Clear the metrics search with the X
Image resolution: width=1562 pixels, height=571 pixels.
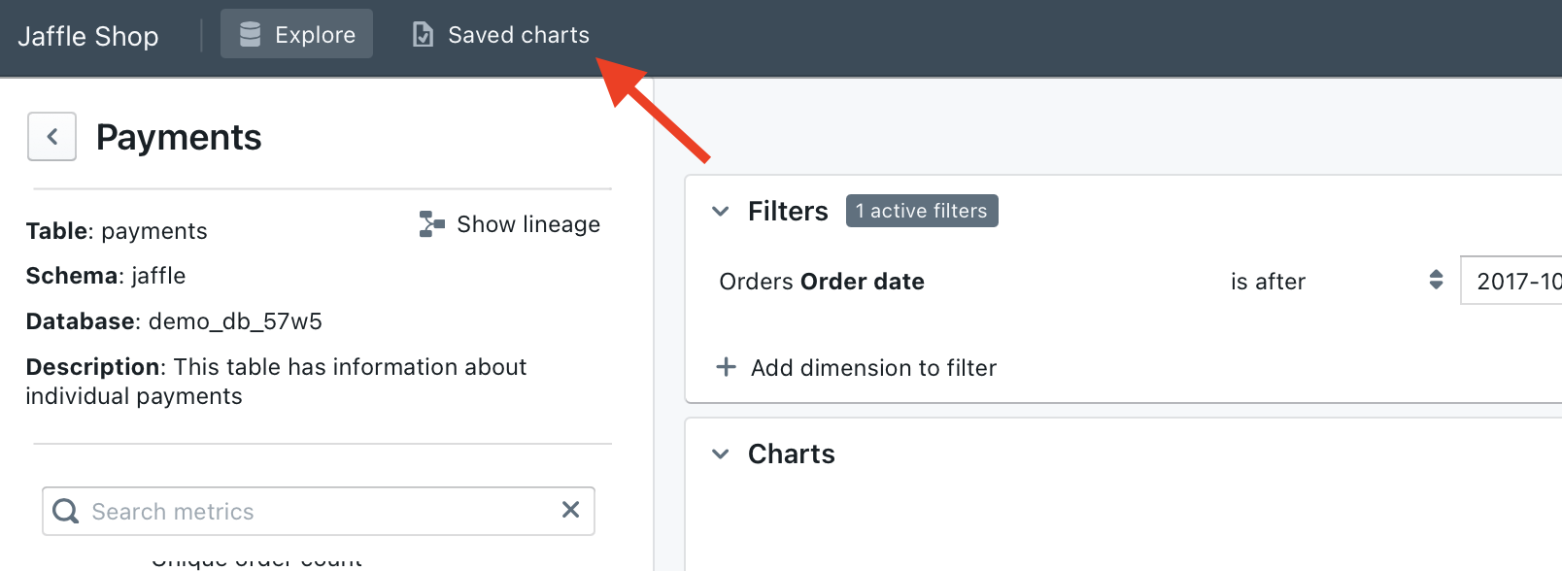(x=570, y=510)
